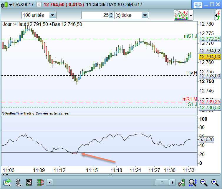
Task: Select the mS1 J 12 772,25 level label
Action: 210,39
